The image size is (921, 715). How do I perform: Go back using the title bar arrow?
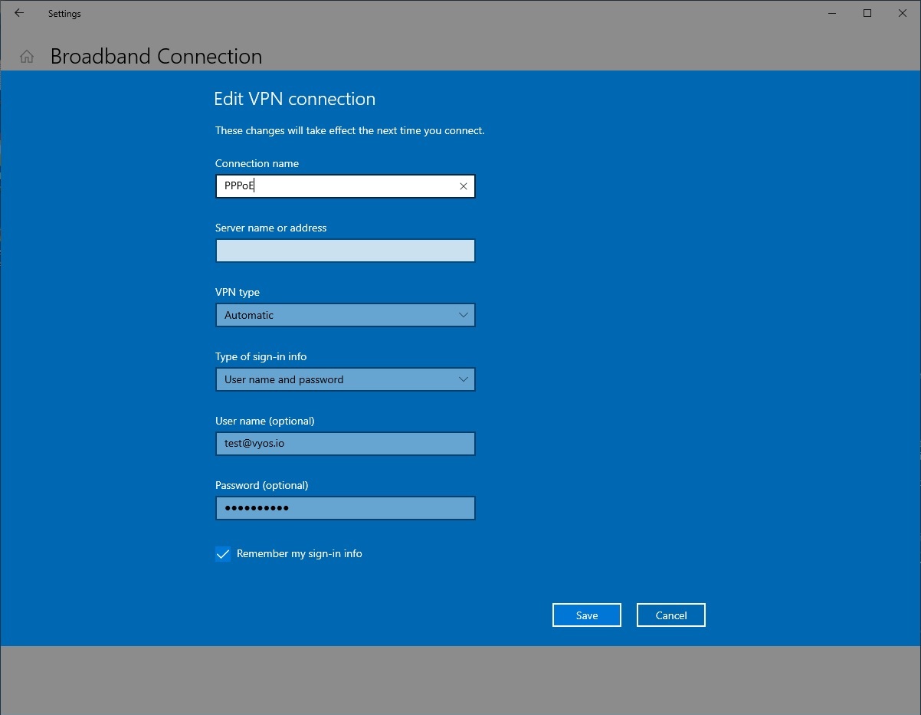19,13
